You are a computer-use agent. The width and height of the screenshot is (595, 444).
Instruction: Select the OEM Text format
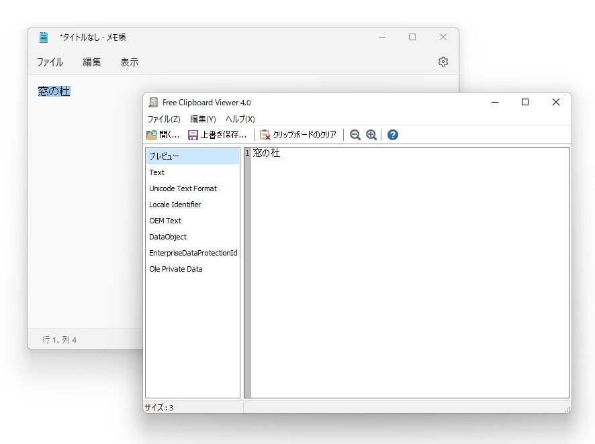(165, 221)
